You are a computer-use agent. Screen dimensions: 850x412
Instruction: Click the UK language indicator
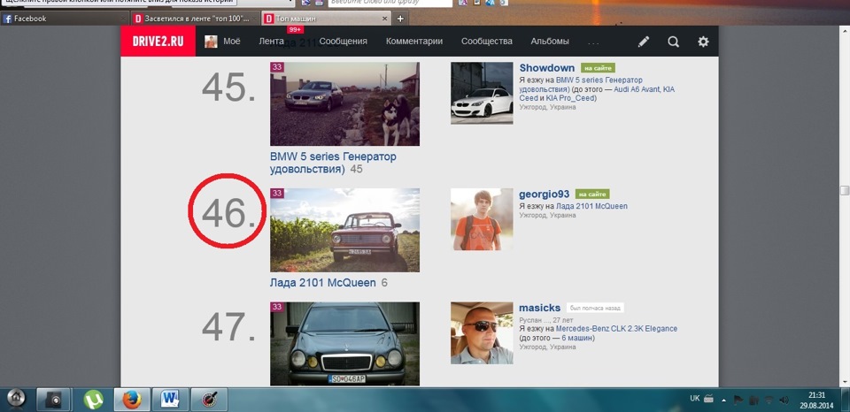click(695, 398)
